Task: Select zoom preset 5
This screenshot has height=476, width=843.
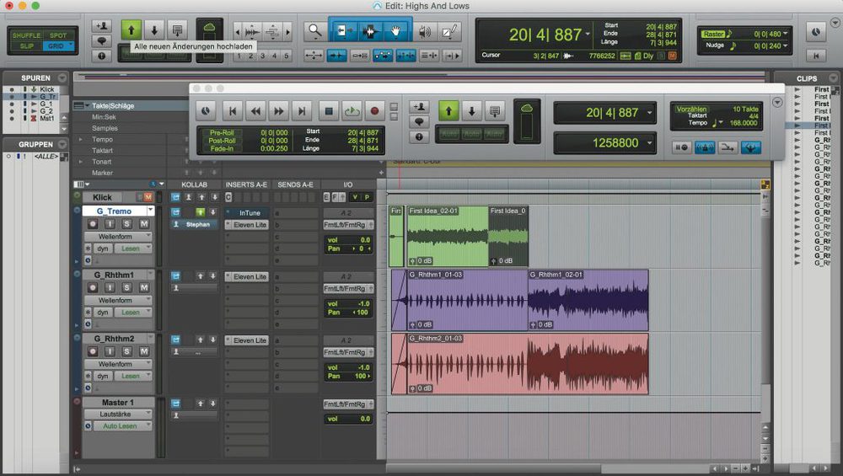Action: 286,56
